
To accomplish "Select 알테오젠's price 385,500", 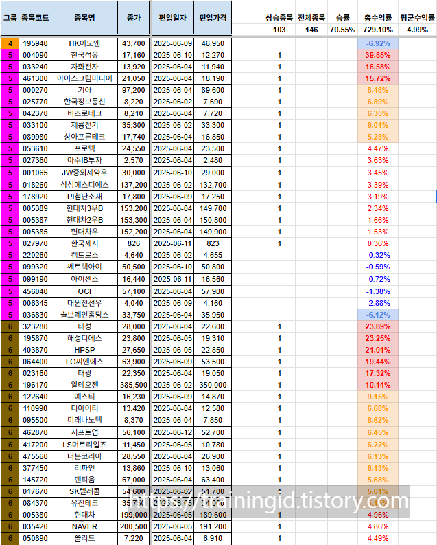I will tap(134, 385).
